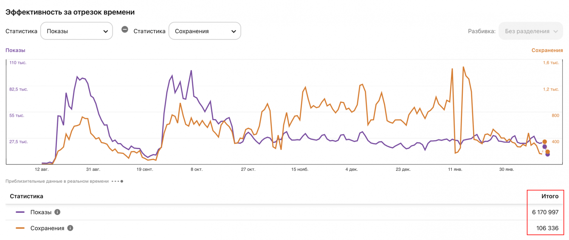Screen dimensions: 569x240
Task: Expand the Без разделения breakdown dropdown
Action: tap(530, 31)
